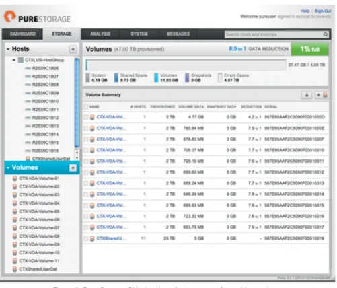Click volume icon beside CTX-VDA-Volume-05

click(x=15, y=211)
